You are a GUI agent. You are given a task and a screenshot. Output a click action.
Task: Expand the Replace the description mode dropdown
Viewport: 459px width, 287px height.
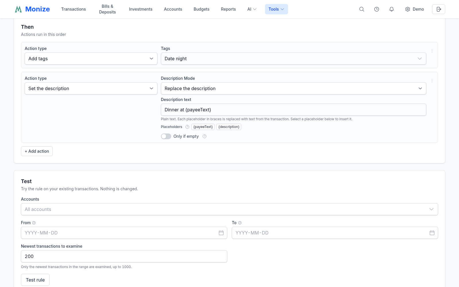tap(293, 88)
